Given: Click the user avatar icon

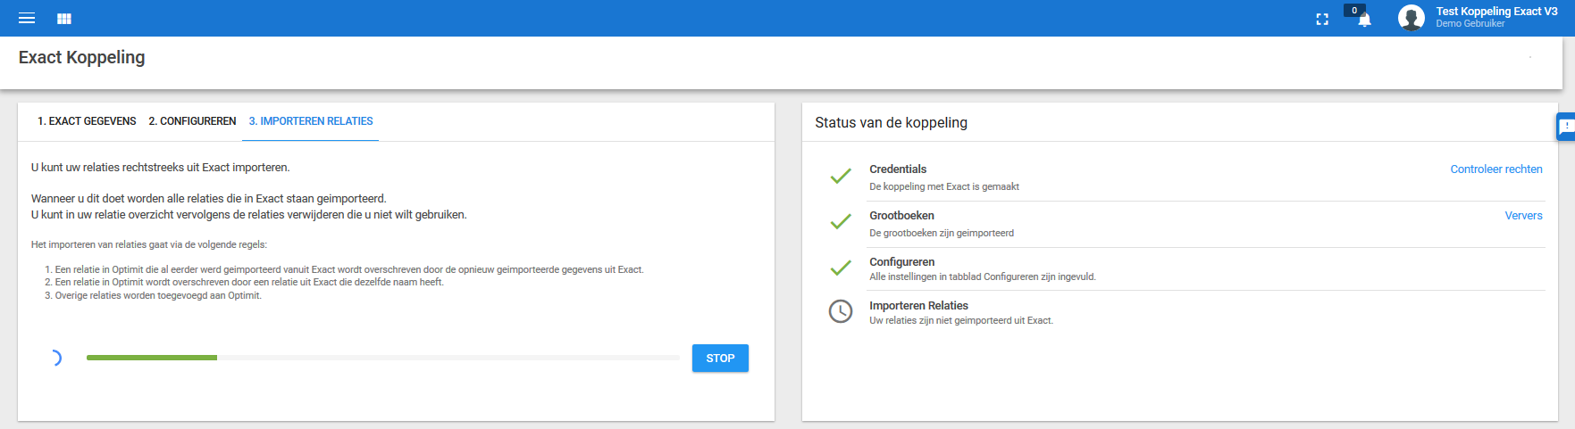Looking at the screenshot, I should pyautogui.click(x=1412, y=18).
